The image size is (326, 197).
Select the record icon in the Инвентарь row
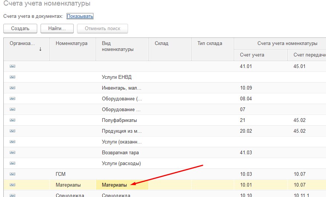pyautogui.click(x=13, y=88)
